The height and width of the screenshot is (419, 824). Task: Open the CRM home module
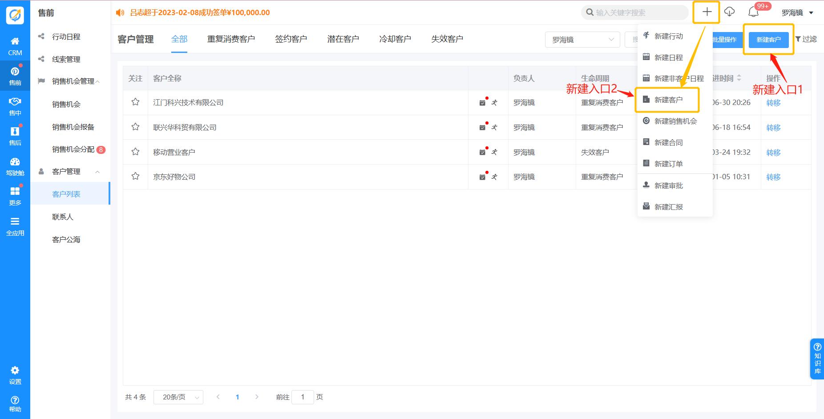click(x=15, y=46)
